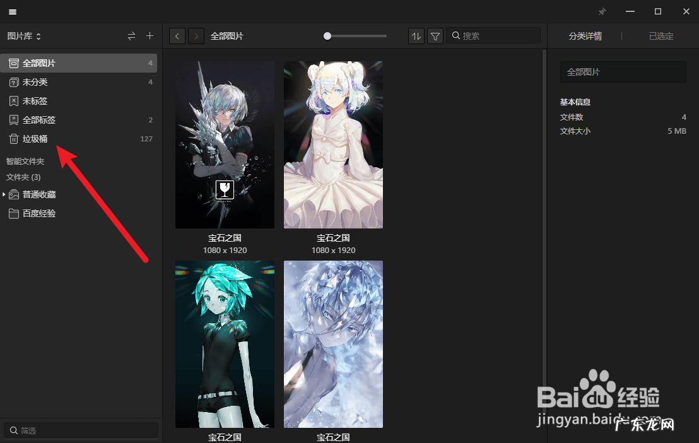Open the hamburger main menu
Screen dimensions: 699x443
click(13, 12)
